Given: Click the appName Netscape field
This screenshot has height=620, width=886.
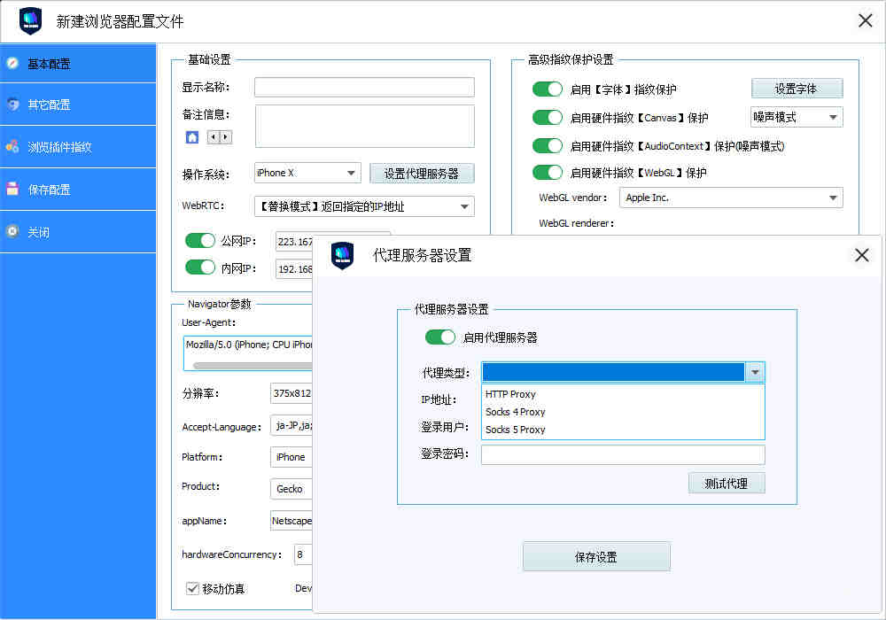Looking at the screenshot, I should (x=291, y=521).
